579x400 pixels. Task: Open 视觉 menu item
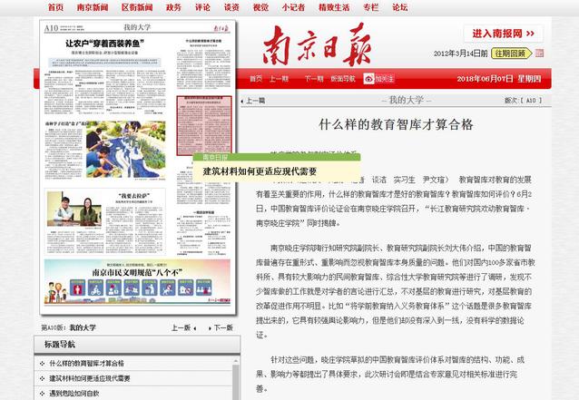coord(260,7)
